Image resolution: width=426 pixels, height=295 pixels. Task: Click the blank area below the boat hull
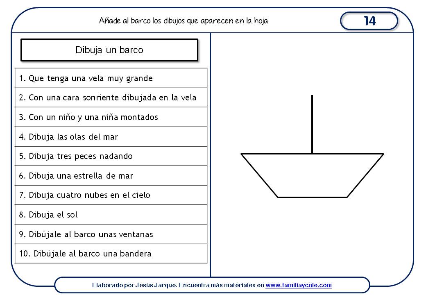point(312,234)
